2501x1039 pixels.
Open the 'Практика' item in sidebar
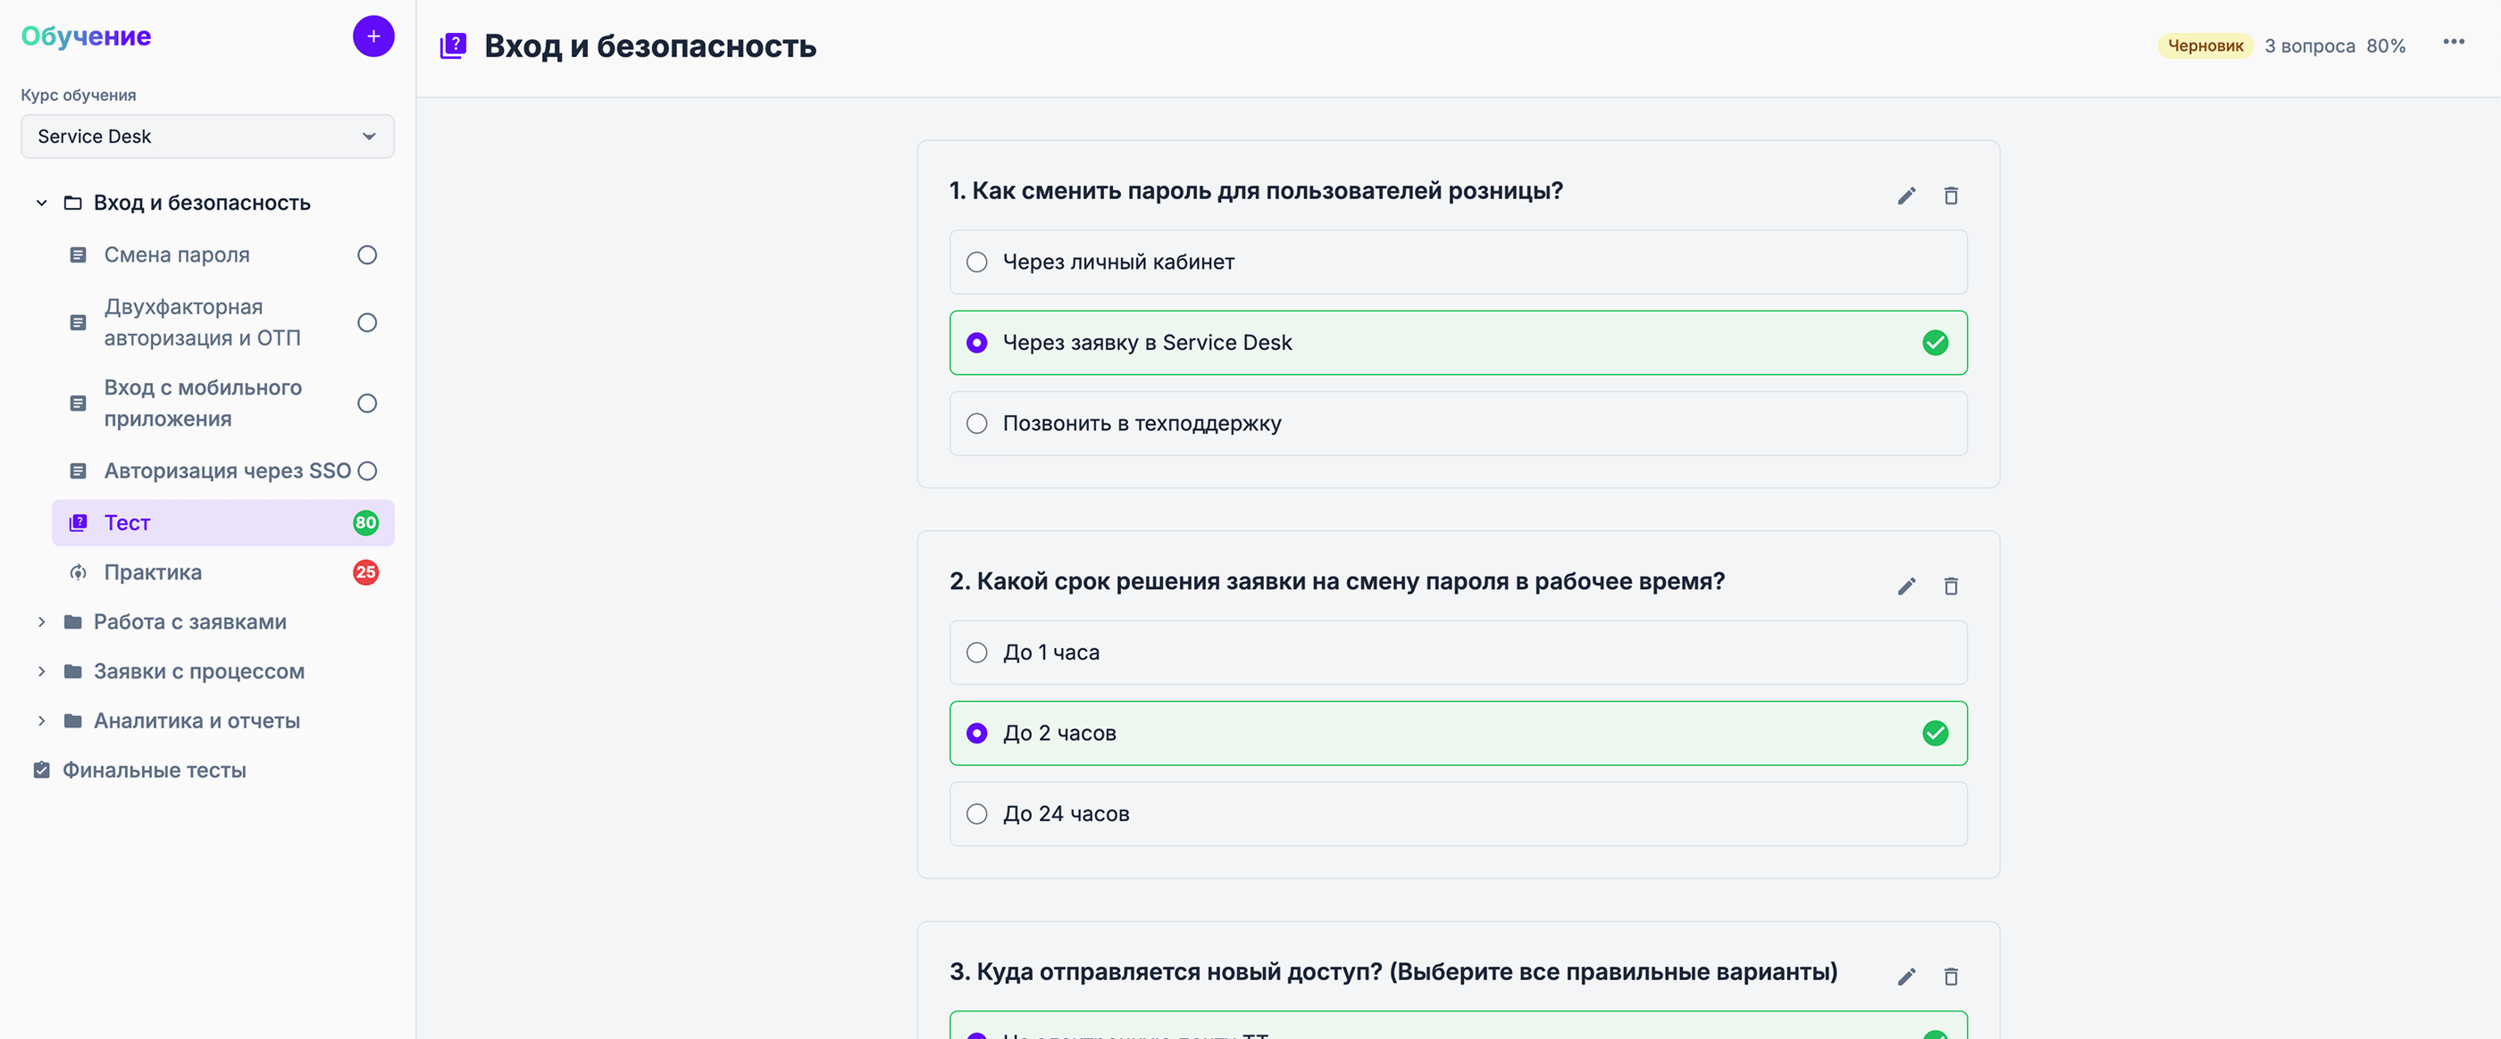pyautogui.click(x=153, y=572)
